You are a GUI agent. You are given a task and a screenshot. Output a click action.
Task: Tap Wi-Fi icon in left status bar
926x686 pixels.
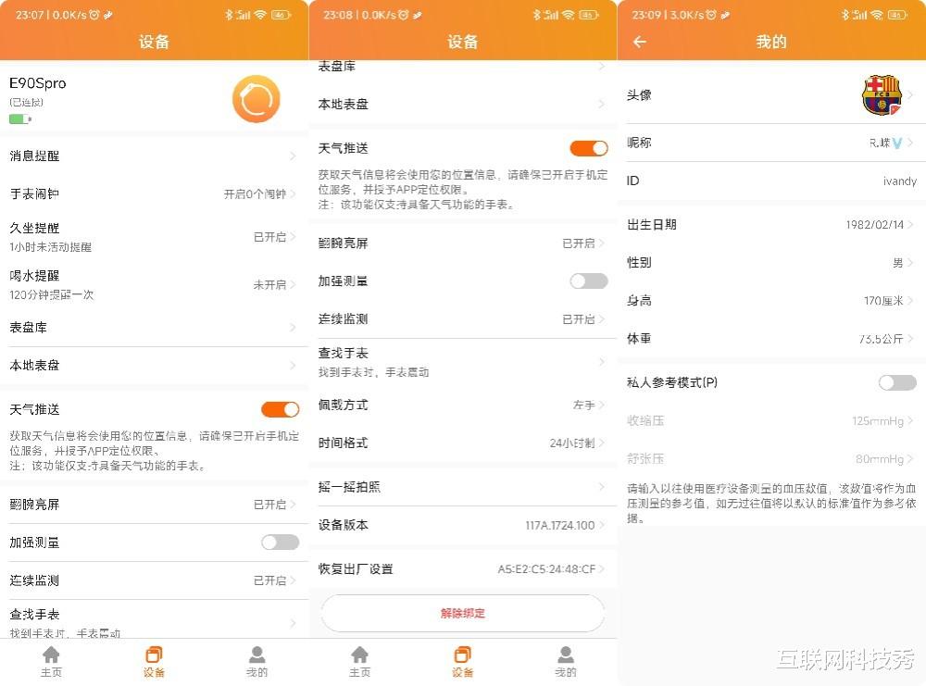coord(260,15)
